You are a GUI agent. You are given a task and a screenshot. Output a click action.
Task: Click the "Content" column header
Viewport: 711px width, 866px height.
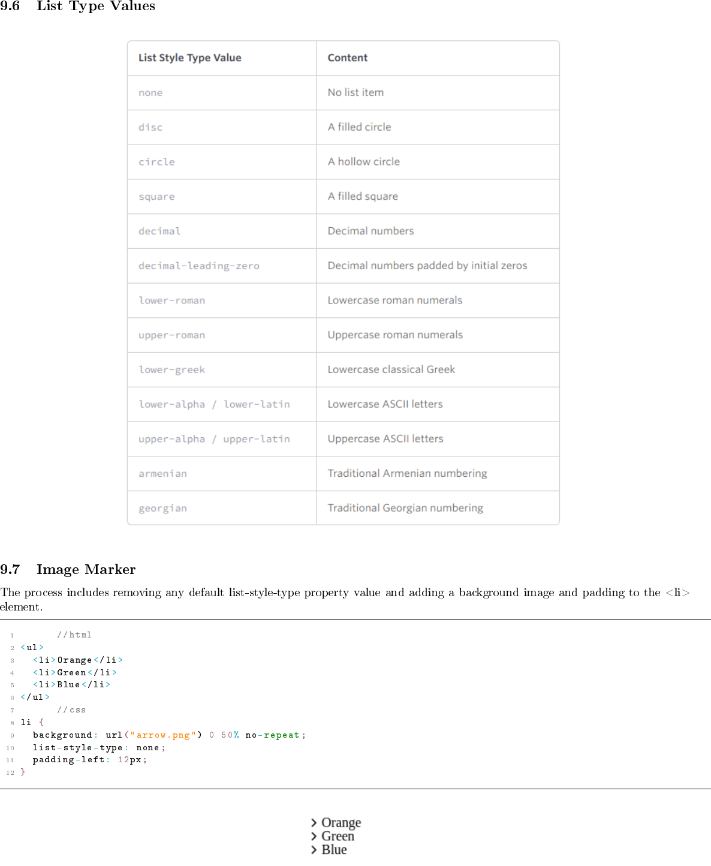(x=347, y=58)
